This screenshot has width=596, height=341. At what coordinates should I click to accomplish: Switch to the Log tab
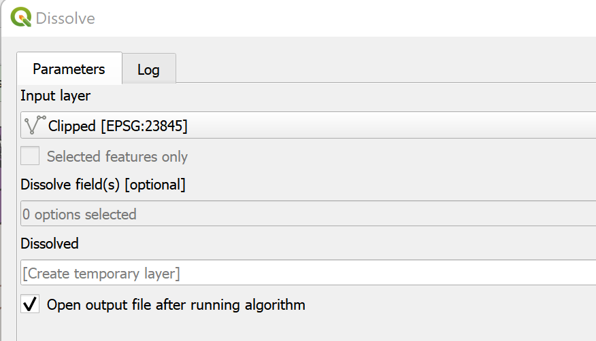tap(148, 69)
